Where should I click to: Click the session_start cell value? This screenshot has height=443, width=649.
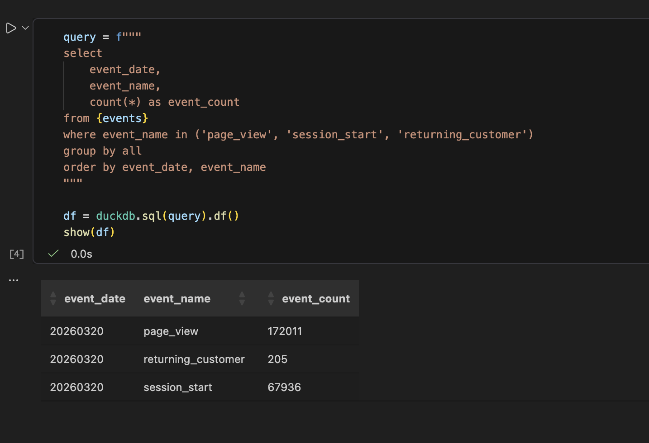tap(177, 387)
